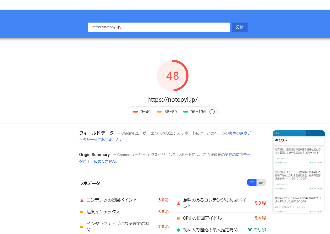This screenshot has width=330, height=234.
Task: Click the 48 performance score gauge
Action: coord(172,76)
